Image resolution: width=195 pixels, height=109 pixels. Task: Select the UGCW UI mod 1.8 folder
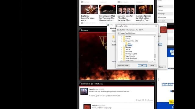click(x=131, y=54)
